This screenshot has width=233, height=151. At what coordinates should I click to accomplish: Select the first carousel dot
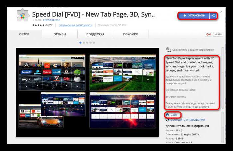81,43
